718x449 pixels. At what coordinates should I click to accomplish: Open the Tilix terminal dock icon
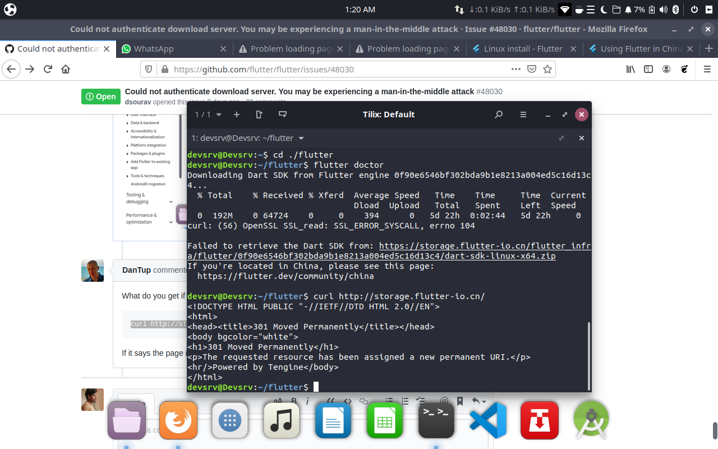tap(436, 420)
